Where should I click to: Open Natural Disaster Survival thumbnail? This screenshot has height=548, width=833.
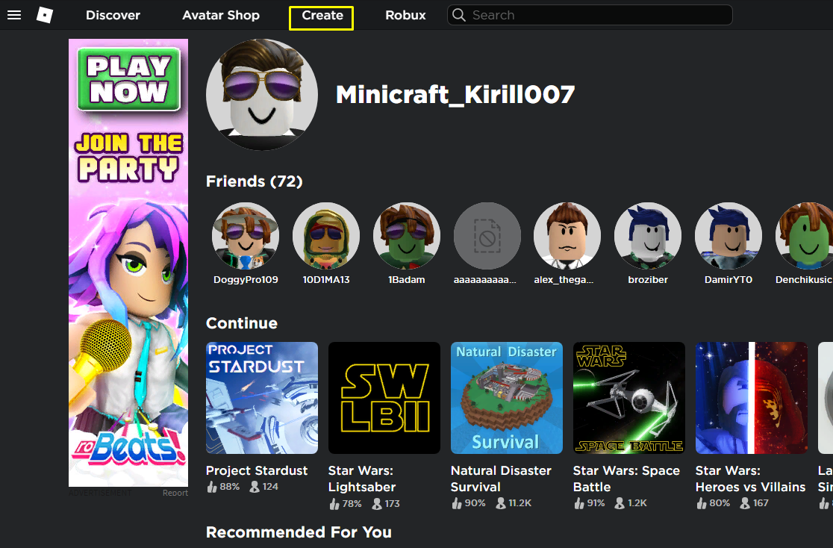pos(507,398)
